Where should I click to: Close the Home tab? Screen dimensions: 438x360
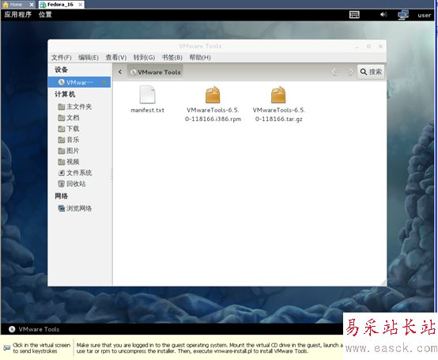click(x=32, y=5)
